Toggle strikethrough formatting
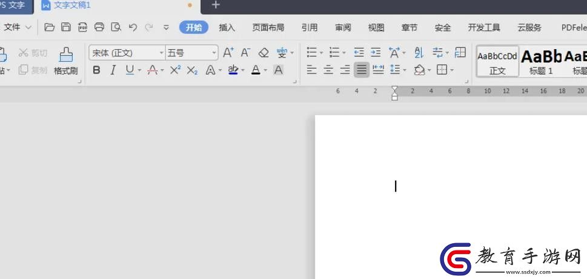Screen dimensions: 587x279 (x=153, y=70)
